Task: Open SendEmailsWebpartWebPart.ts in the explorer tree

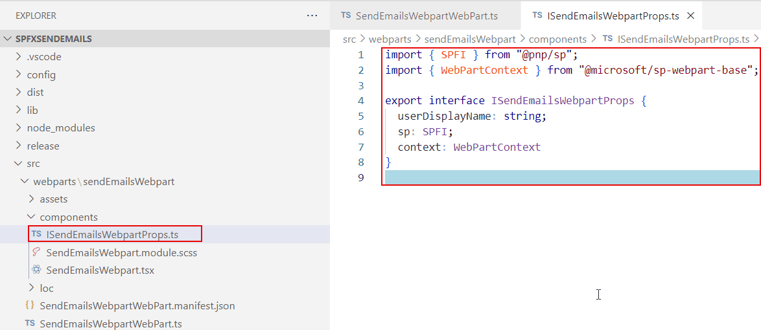Action: coord(111,324)
